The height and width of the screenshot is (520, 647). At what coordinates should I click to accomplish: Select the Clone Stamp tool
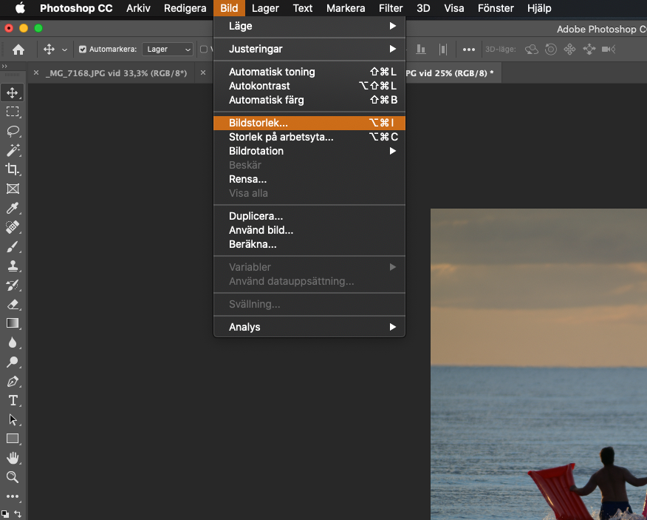coord(13,266)
